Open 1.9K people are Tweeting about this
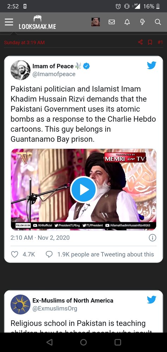 (x=100, y=254)
